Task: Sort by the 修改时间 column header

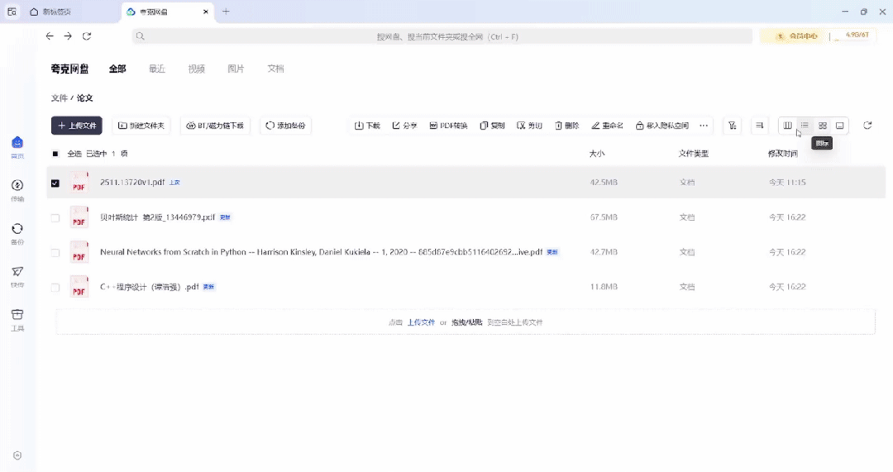Action: coord(782,154)
